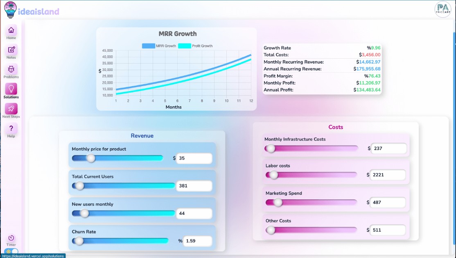This screenshot has width=456, height=258.
Task: Click the Monthly price for product slider
Action: [117, 158]
